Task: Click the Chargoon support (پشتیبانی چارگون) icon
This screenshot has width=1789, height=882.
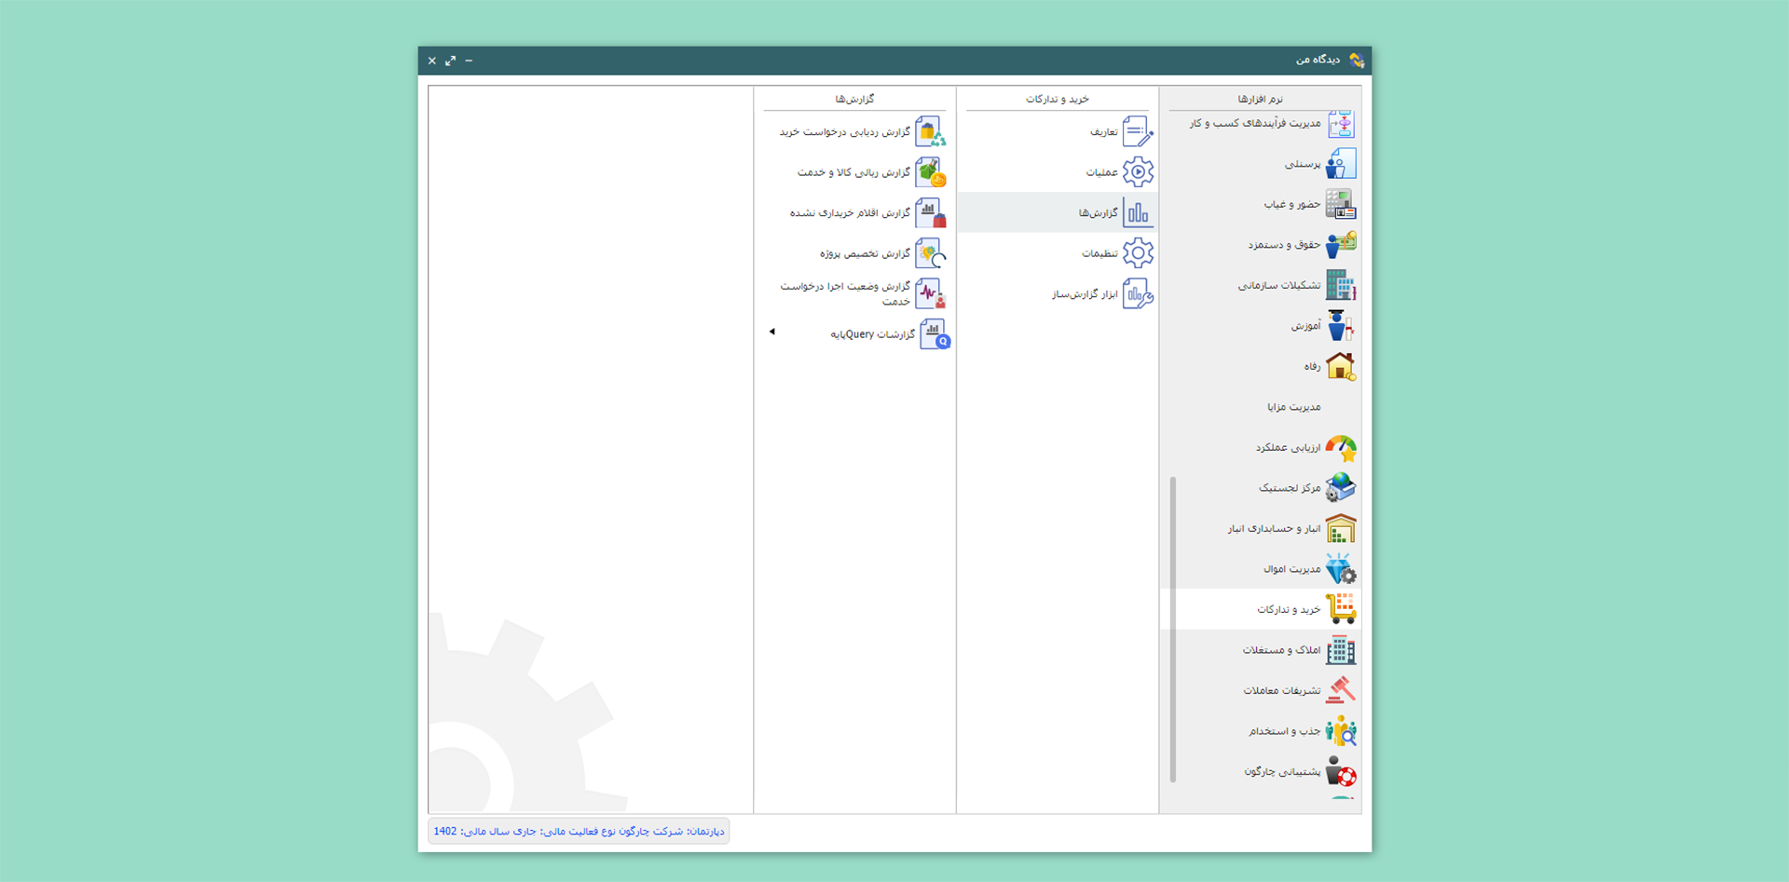Action: 1340,772
